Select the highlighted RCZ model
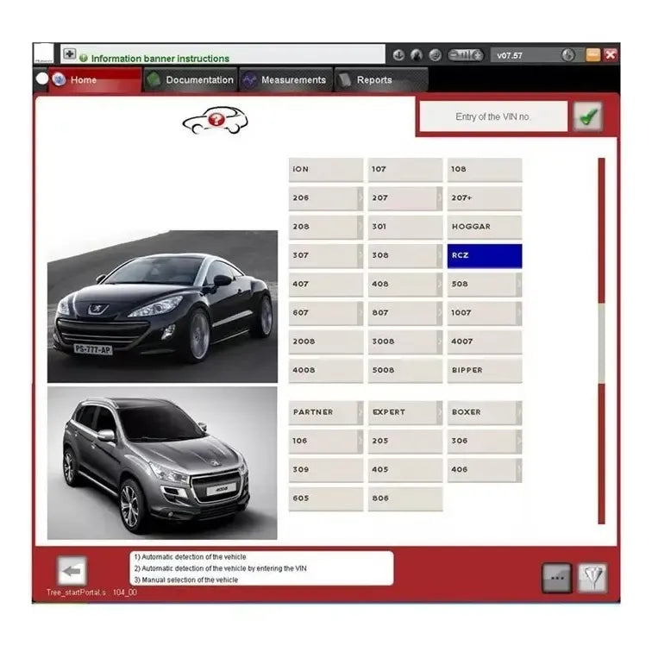This screenshot has width=652, height=652. tap(485, 255)
